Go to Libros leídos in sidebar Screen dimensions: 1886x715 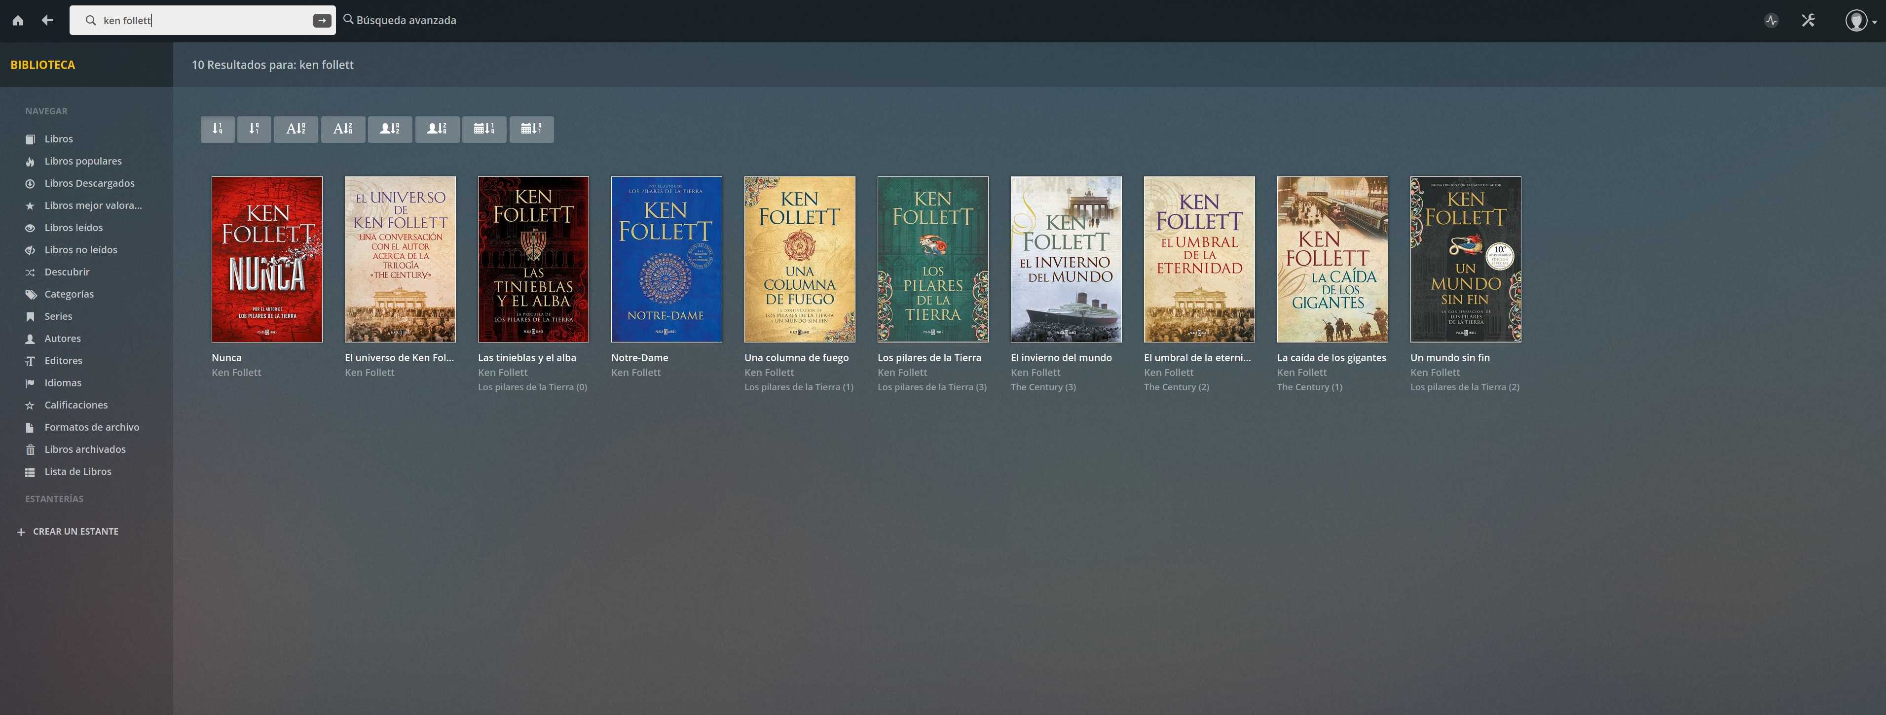[x=73, y=227]
